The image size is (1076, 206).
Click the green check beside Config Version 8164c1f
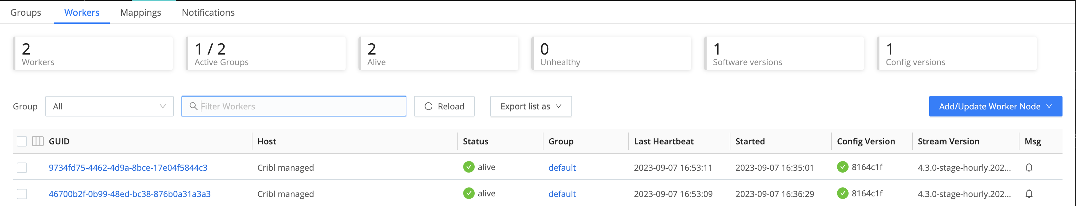843,167
